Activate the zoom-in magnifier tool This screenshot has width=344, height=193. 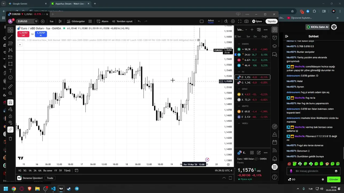pos(10,93)
